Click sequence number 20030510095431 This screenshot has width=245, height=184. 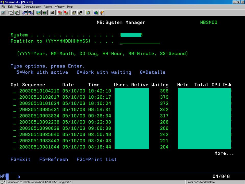coord(39,110)
